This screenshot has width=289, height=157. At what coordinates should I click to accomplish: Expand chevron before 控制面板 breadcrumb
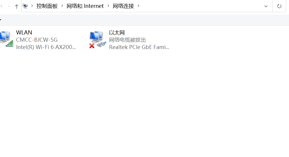pyautogui.click(x=32, y=6)
